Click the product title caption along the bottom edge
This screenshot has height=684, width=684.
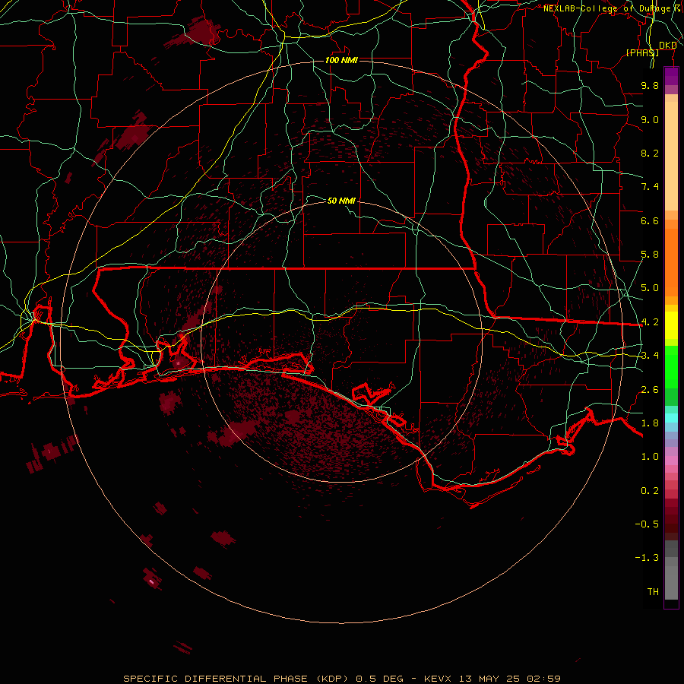[x=341, y=679]
